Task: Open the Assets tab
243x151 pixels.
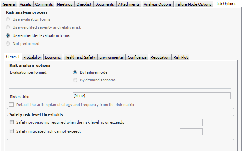Action: pyautogui.click(x=26, y=4)
